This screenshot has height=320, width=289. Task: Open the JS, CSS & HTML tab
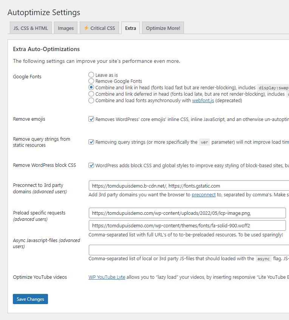[31, 28]
